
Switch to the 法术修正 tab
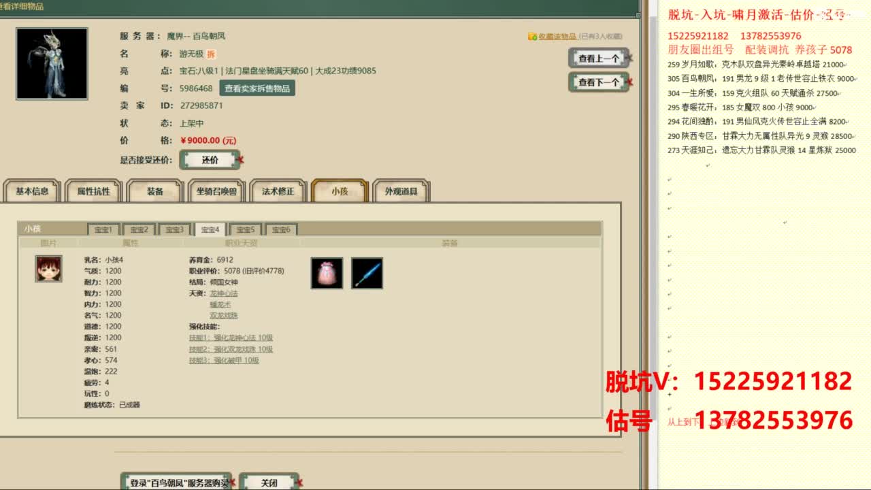[x=278, y=191]
